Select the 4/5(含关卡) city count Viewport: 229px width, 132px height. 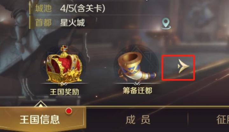pos(82,9)
